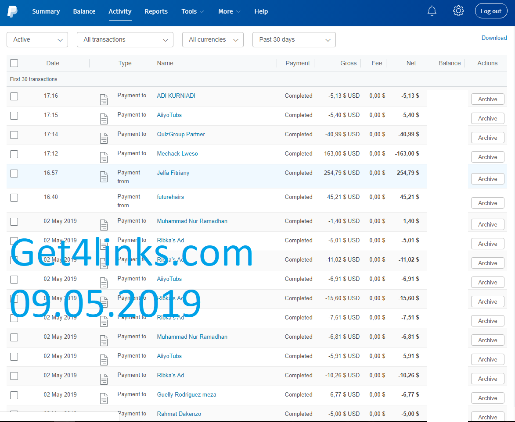The height and width of the screenshot is (422, 515).
Task: Open the Mechack Lweso name link
Action: coord(177,154)
